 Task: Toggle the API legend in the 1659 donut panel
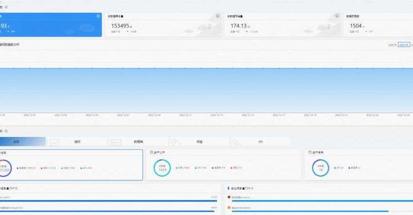[202, 167]
